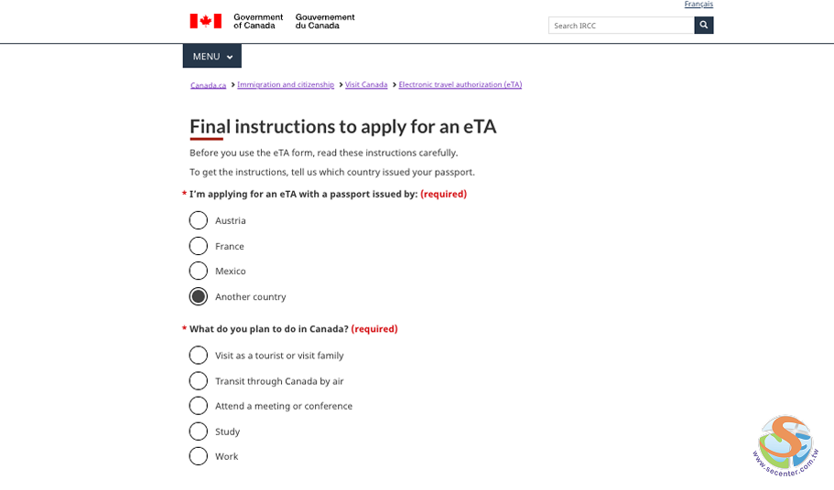Image resolution: width=834 pixels, height=490 pixels.
Task: Select the France passport option
Action: coord(199,246)
